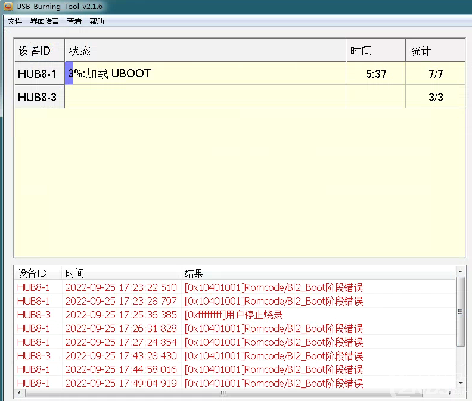
Task: Click the 结果 column header
Action: click(x=318, y=273)
